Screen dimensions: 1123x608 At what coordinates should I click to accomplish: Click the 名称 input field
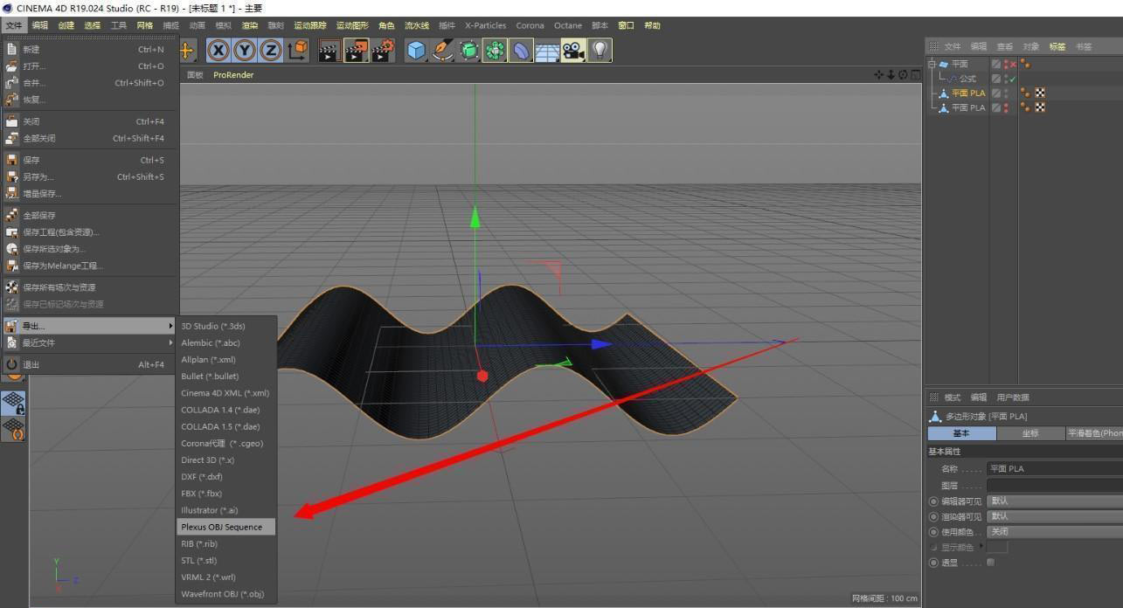tap(1055, 468)
